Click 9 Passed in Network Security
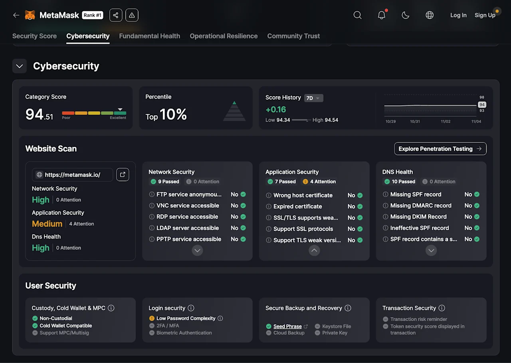The height and width of the screenshot is (363, 511). [x=165, y=181]
